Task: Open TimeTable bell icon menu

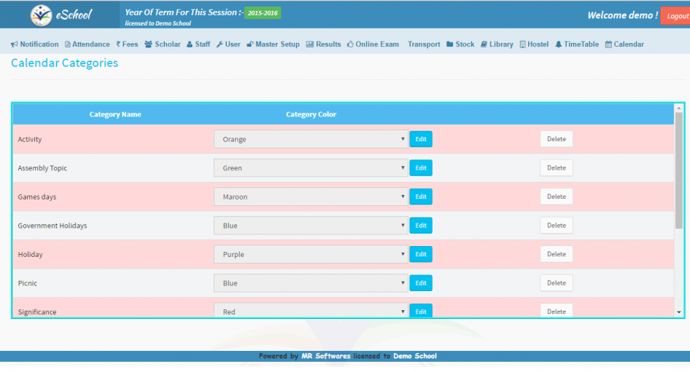Action: [559, 44]
